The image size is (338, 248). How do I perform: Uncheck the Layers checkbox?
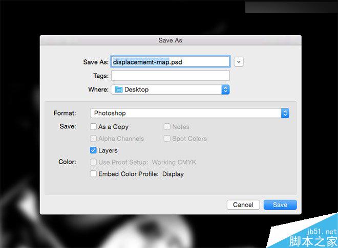pos(93,150)
